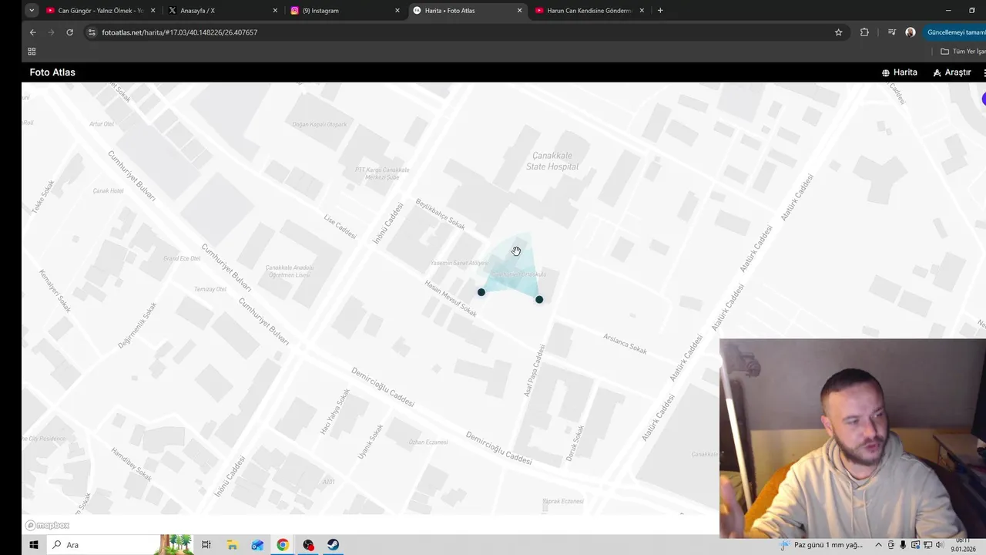Open Chrome from the taskbar
986x555 pixels.
283,545
